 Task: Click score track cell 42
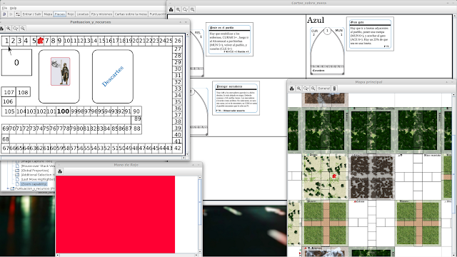pos(178,148)
